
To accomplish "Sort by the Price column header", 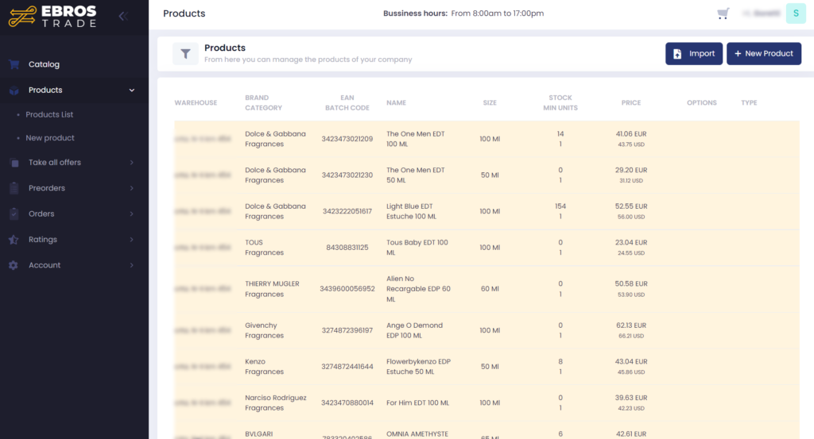I will click(x=630, y=103).
